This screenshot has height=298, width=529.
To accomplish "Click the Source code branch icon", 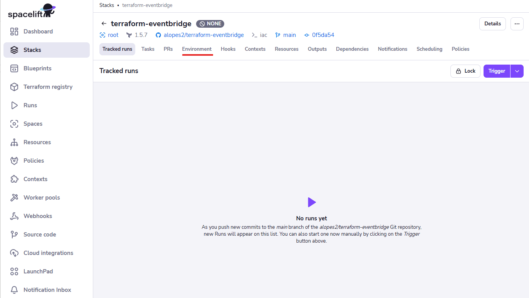I will (14, 235).
